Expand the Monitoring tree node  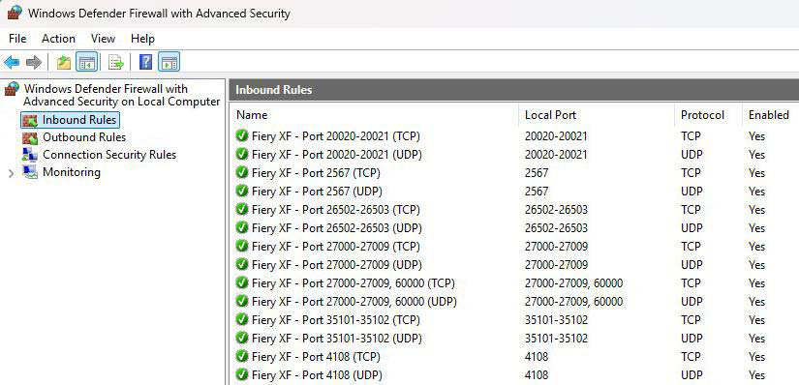(x=12, y=174)
